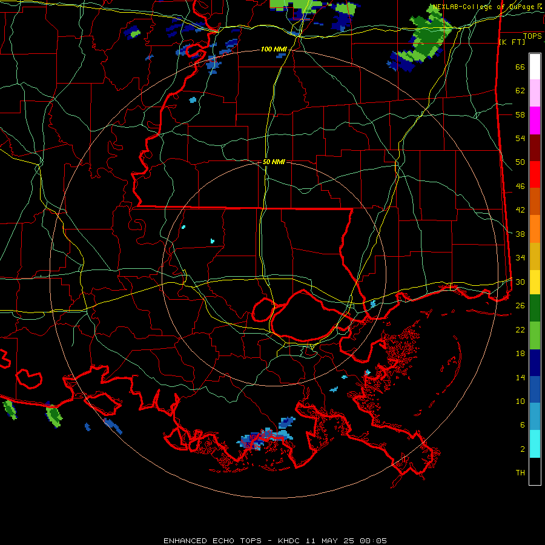Click the light green swatch near 22 kft
This screenshot has height=545, width=545.
535,335
